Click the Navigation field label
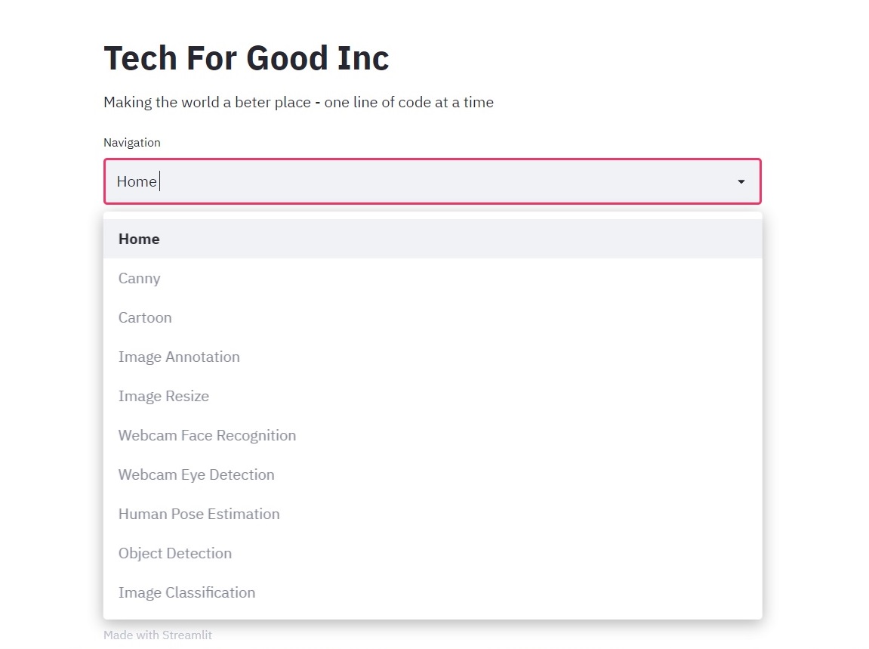Image resolution: width=869 pixels, height=649 pixels. point(132,142)
